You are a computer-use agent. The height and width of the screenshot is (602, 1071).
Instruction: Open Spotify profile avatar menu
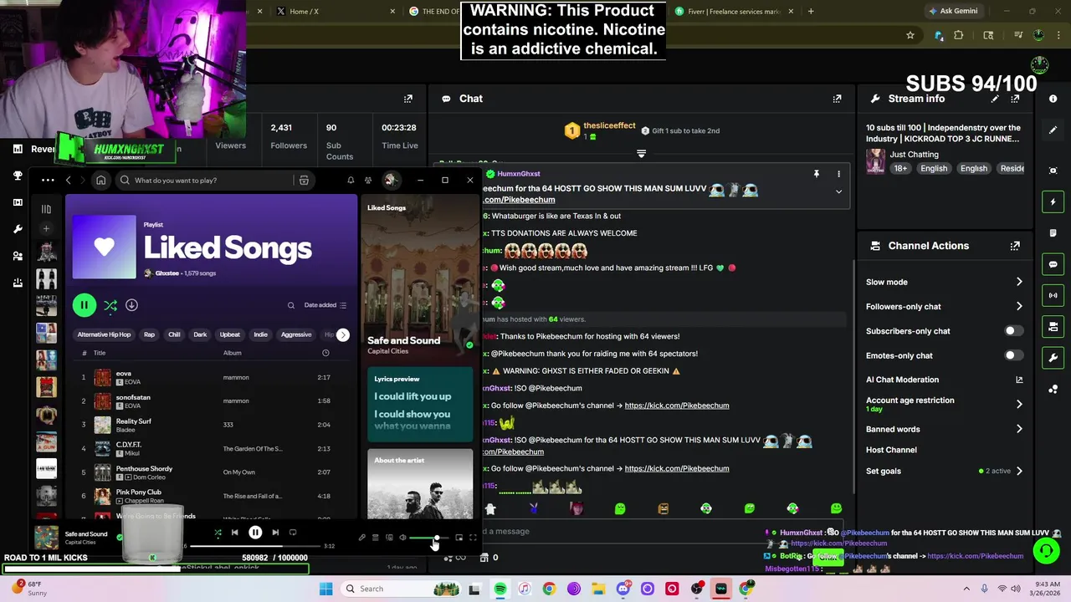390,181
